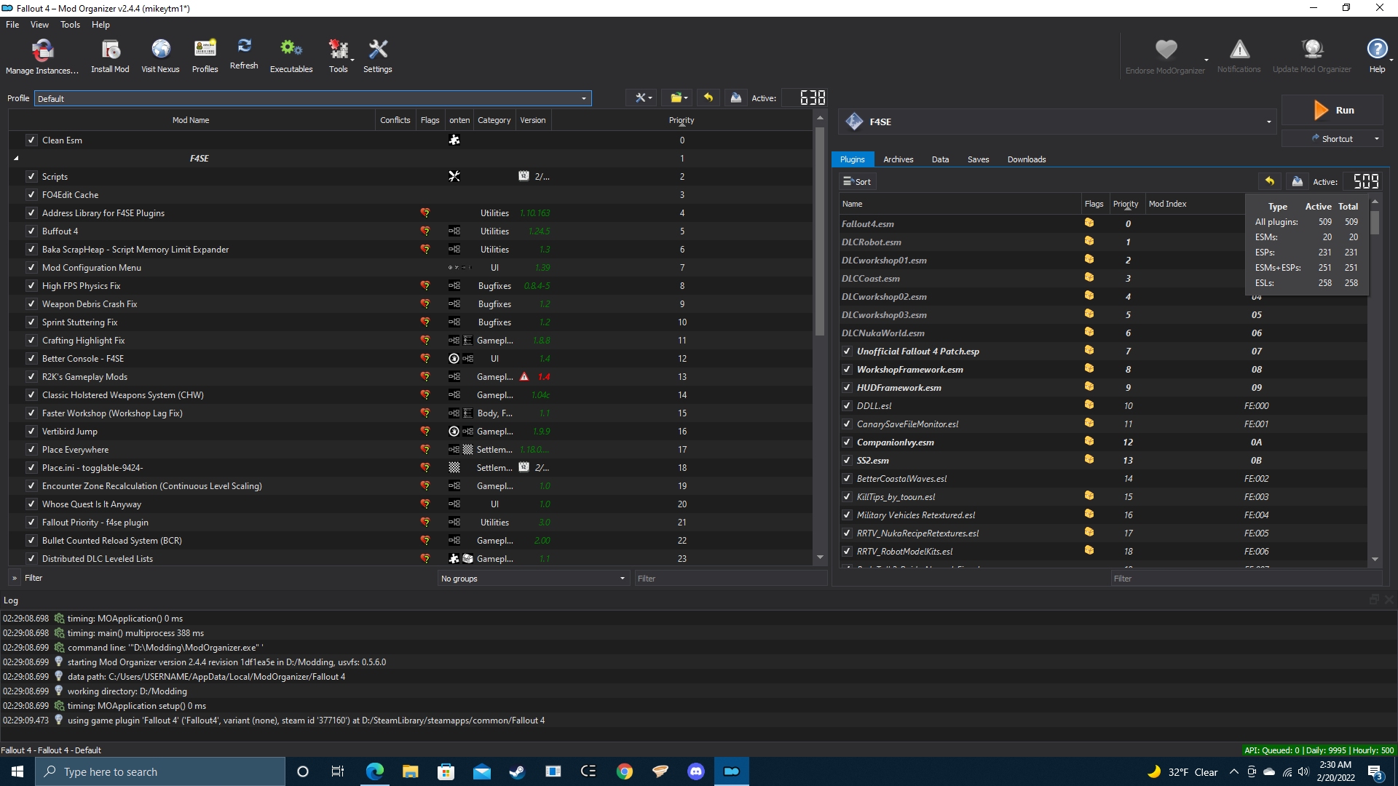Viewport: 1398px width, 786px height.
Task: Expand the mod list filter panel arrow
Action: (x=15, y=578)
